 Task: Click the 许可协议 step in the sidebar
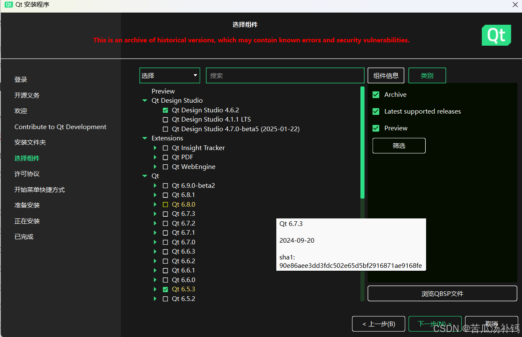pyautogui.click(x=27, y=174)
